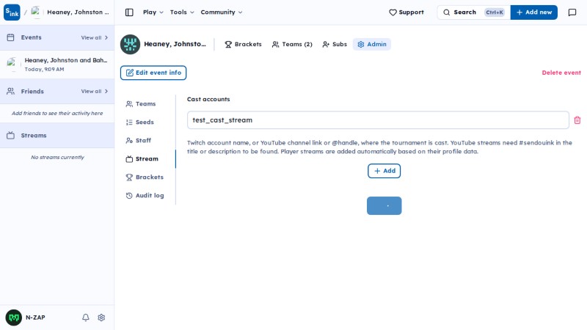Viewport: 587px width, 330px height.
Task: Toggle the sidebar panel icon
Action: point(129,12)
